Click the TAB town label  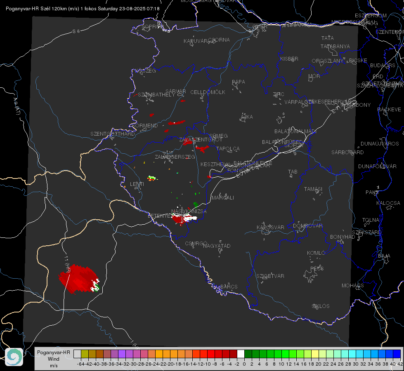pos(293,172)
